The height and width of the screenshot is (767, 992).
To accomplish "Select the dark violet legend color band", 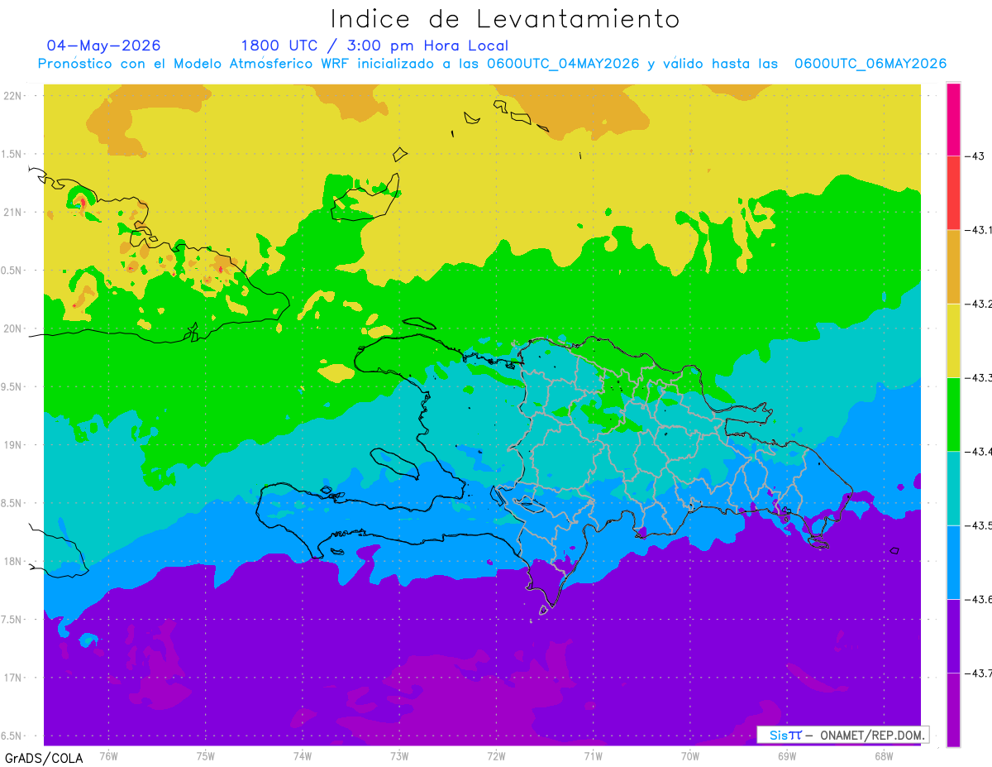I will (953, 635).
